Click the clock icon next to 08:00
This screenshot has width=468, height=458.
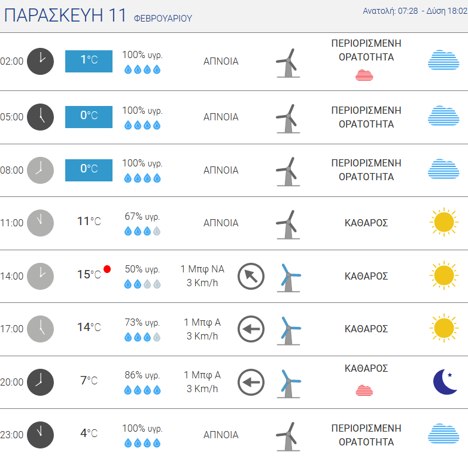tap(40, 170)
